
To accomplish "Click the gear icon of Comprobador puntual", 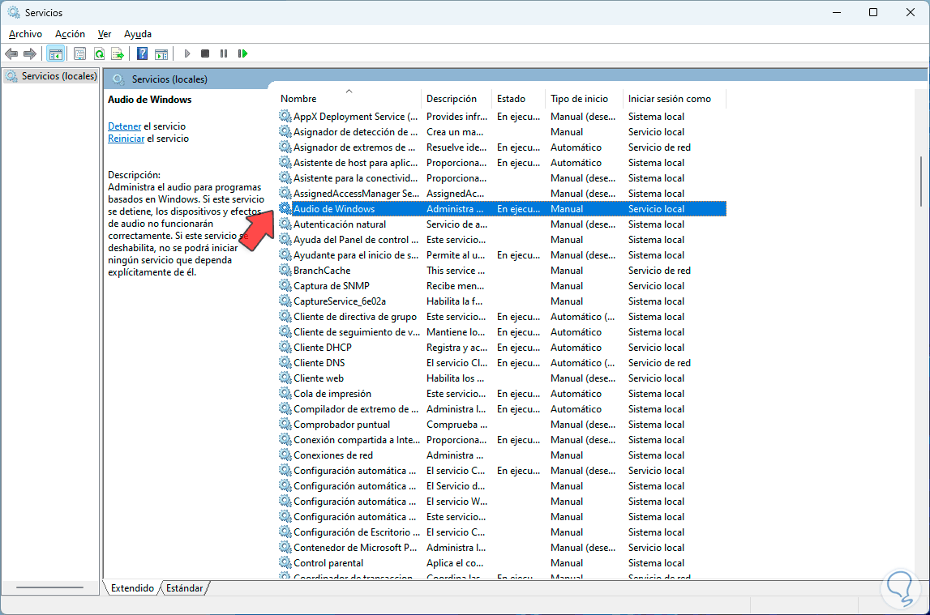I will (285, 425).
